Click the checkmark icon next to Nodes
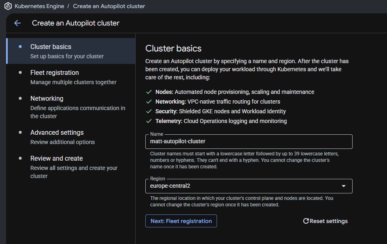The image size is (387, 244). point(149,92)
